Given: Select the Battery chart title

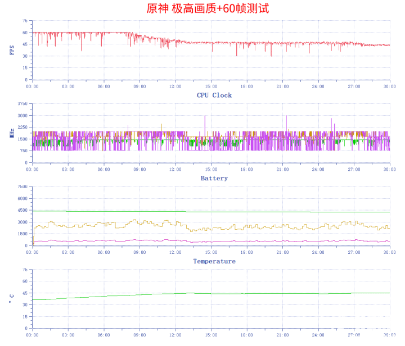Looking at the screenshot, I should 214,179.
